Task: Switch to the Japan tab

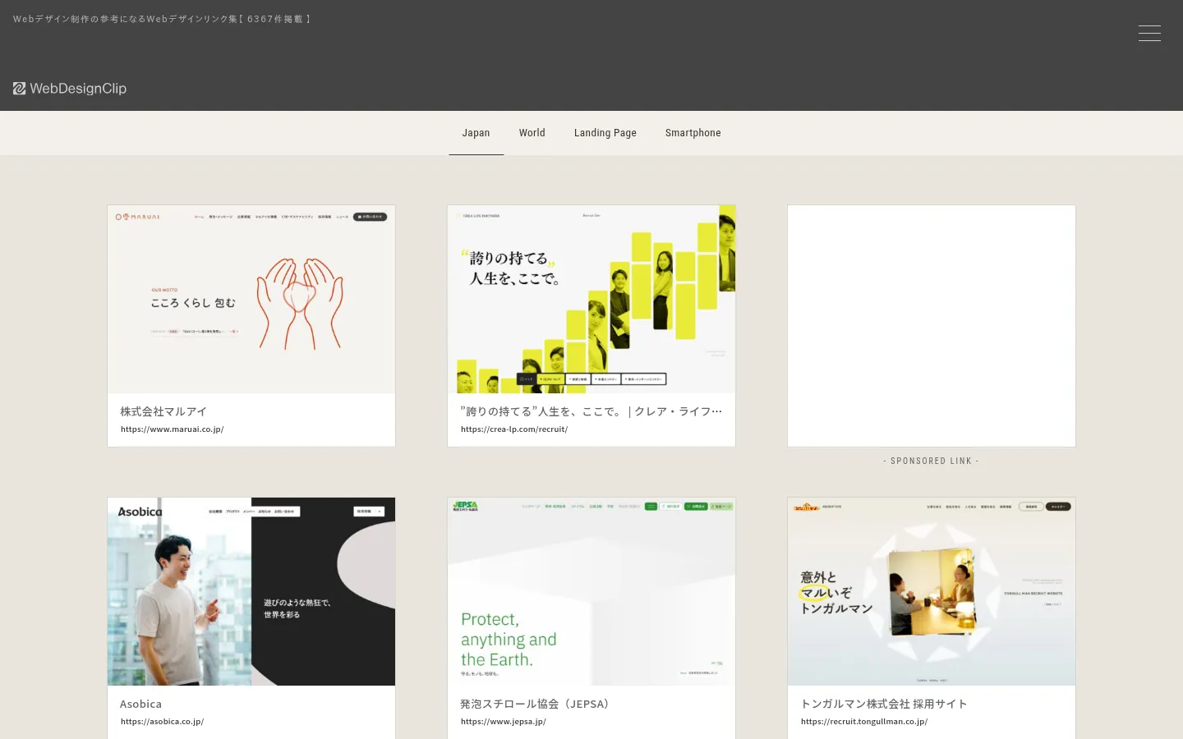Action: [x=476, y=133]
